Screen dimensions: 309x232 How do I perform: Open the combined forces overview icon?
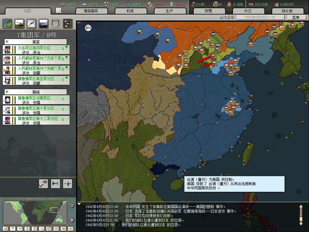(68, 24)
